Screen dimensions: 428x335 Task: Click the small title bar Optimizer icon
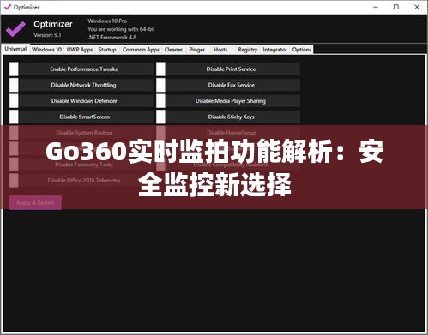8,7
